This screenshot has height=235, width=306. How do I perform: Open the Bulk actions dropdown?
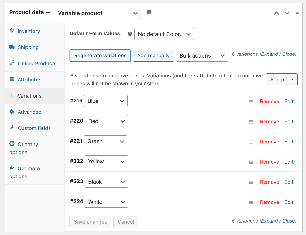tap(202, 56)
